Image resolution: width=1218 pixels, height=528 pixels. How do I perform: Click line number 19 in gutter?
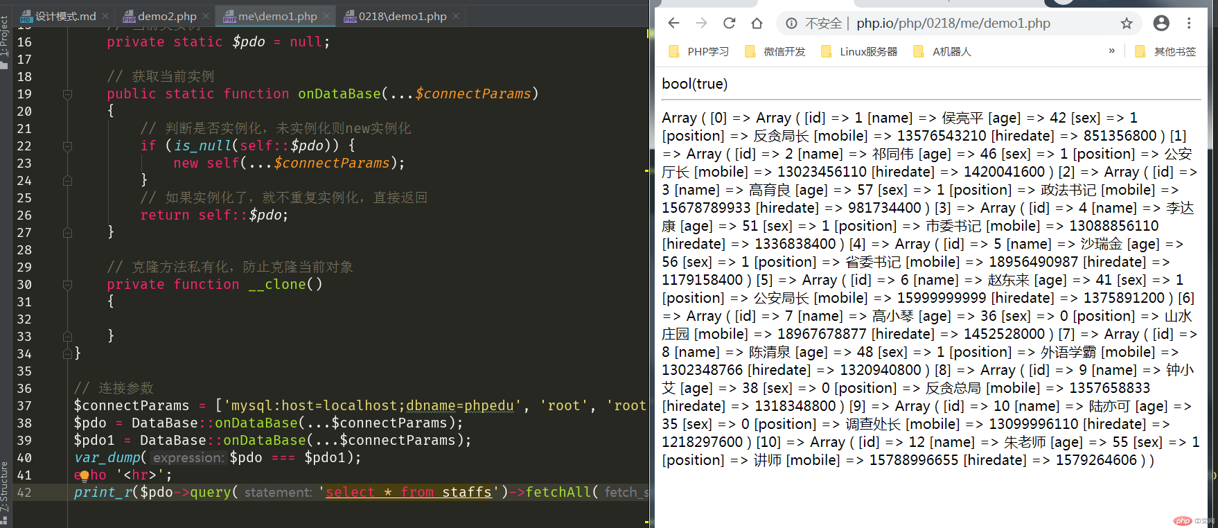click(x=24, y=94)
